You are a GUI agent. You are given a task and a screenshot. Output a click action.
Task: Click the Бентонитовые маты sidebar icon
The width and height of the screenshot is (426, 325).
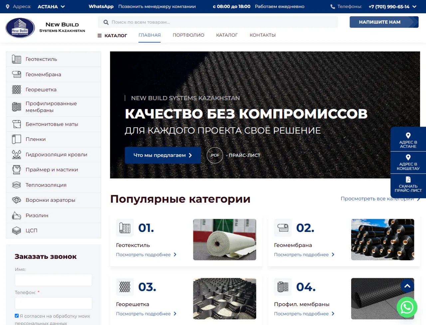pyautogui.click(x=17, y=124)
